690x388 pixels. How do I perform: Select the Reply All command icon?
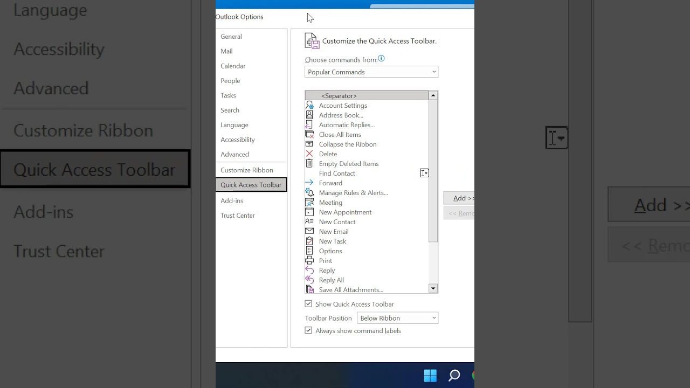(309, 280)
